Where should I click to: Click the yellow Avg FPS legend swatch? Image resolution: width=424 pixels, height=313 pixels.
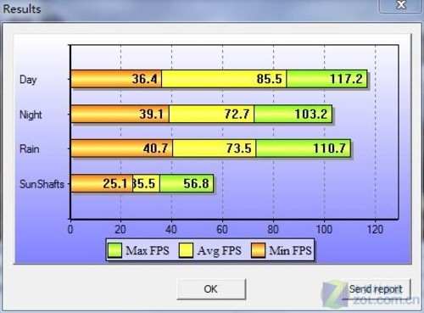(x=186, y=250)
